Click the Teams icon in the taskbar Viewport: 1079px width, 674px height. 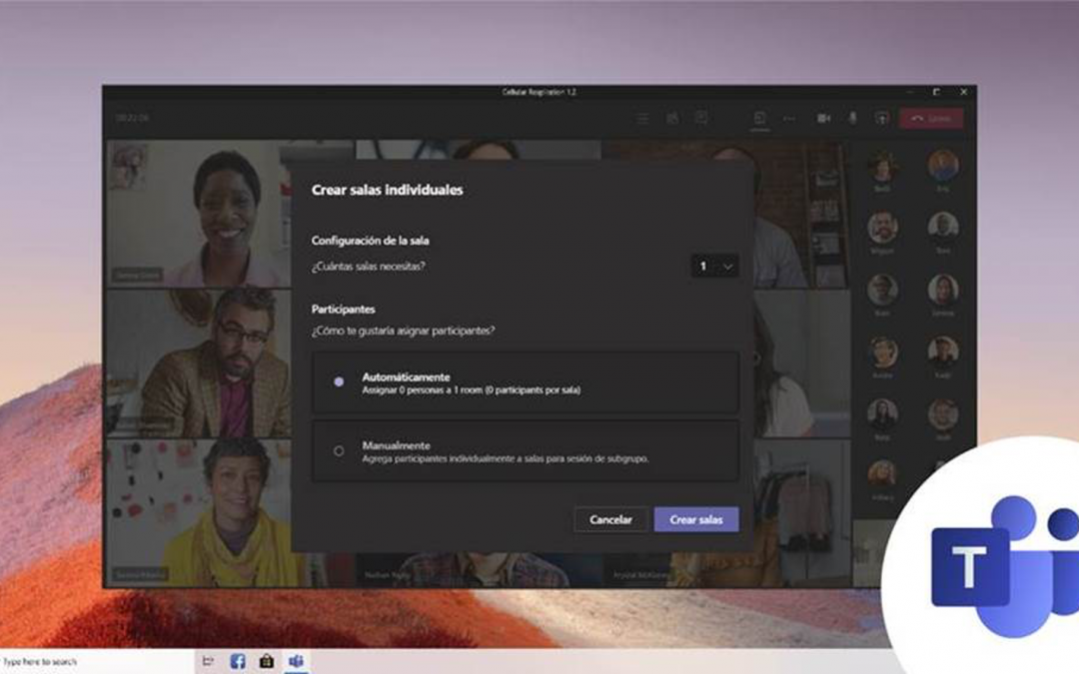(296, 662)
